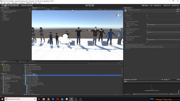Click the Windows Start button
Image resolution: width=180 pixels, height=101 pixels.
click(2, 99)
